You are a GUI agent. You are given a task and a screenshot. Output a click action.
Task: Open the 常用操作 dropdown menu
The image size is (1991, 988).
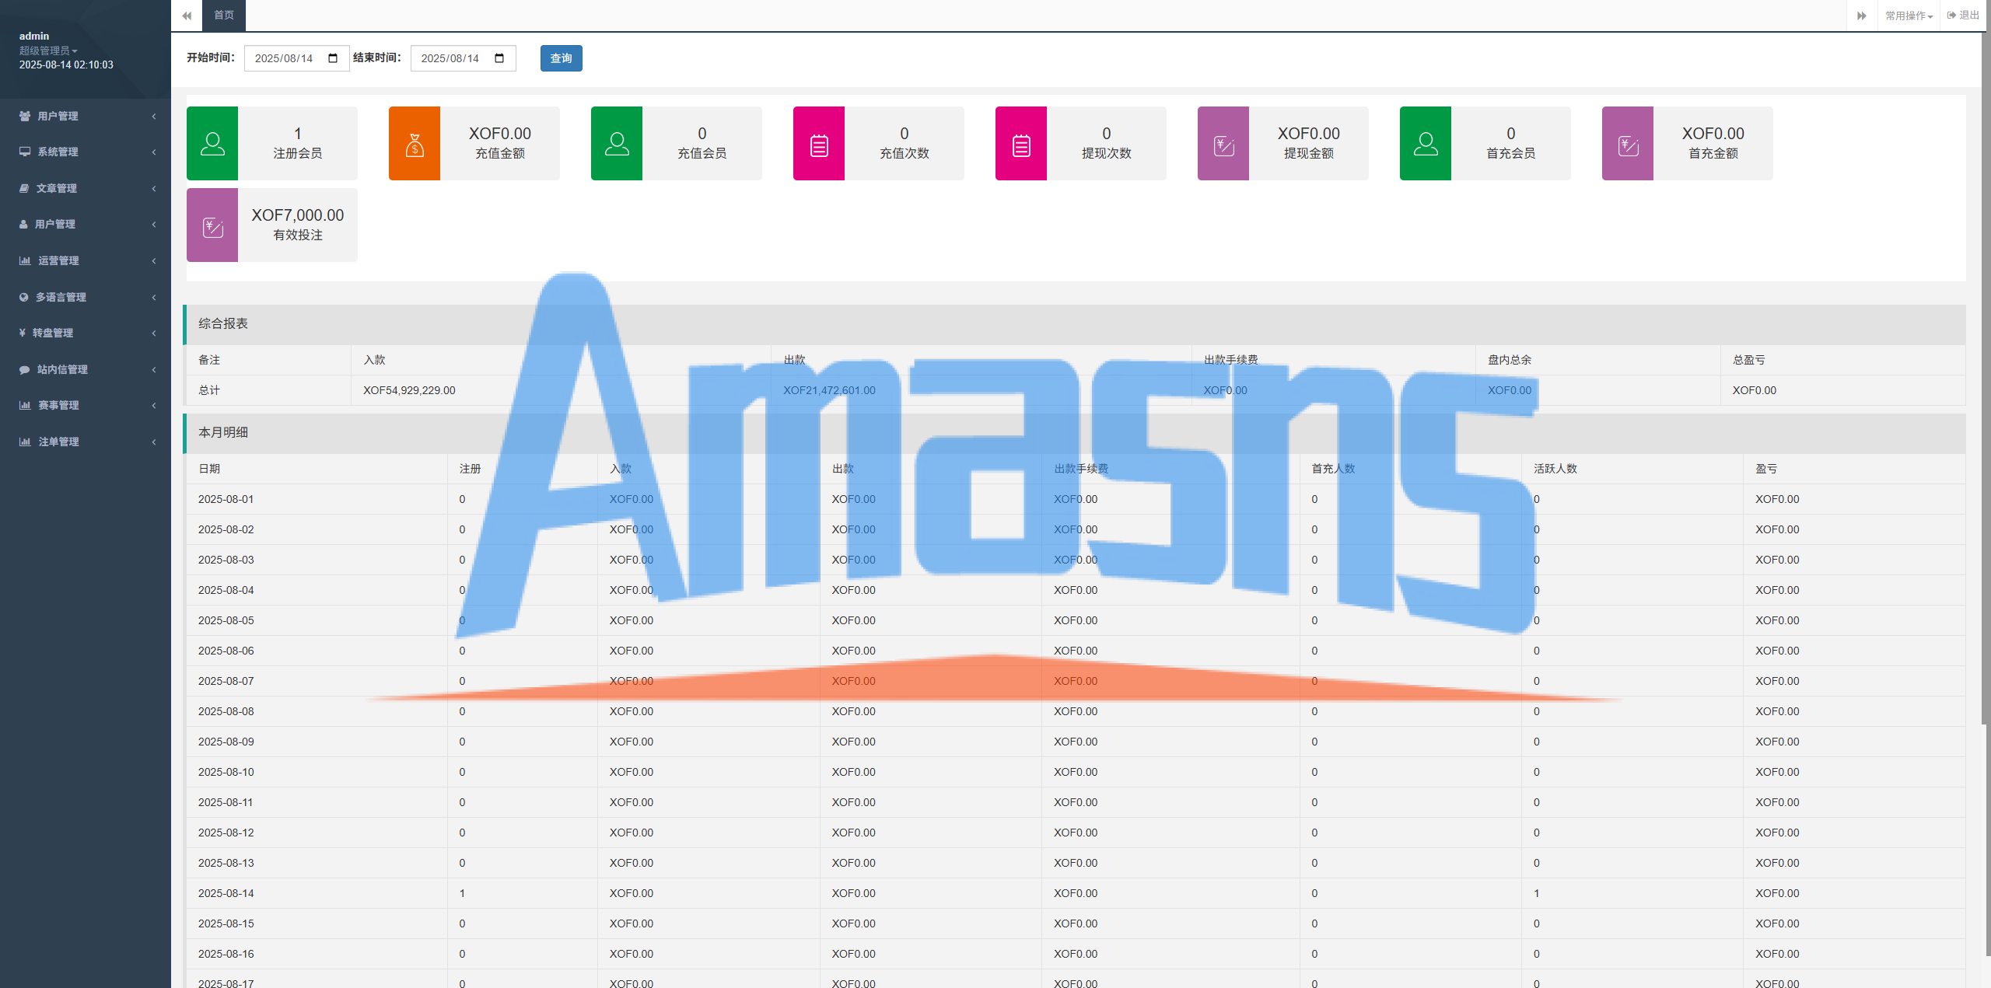coord(1909,16)
